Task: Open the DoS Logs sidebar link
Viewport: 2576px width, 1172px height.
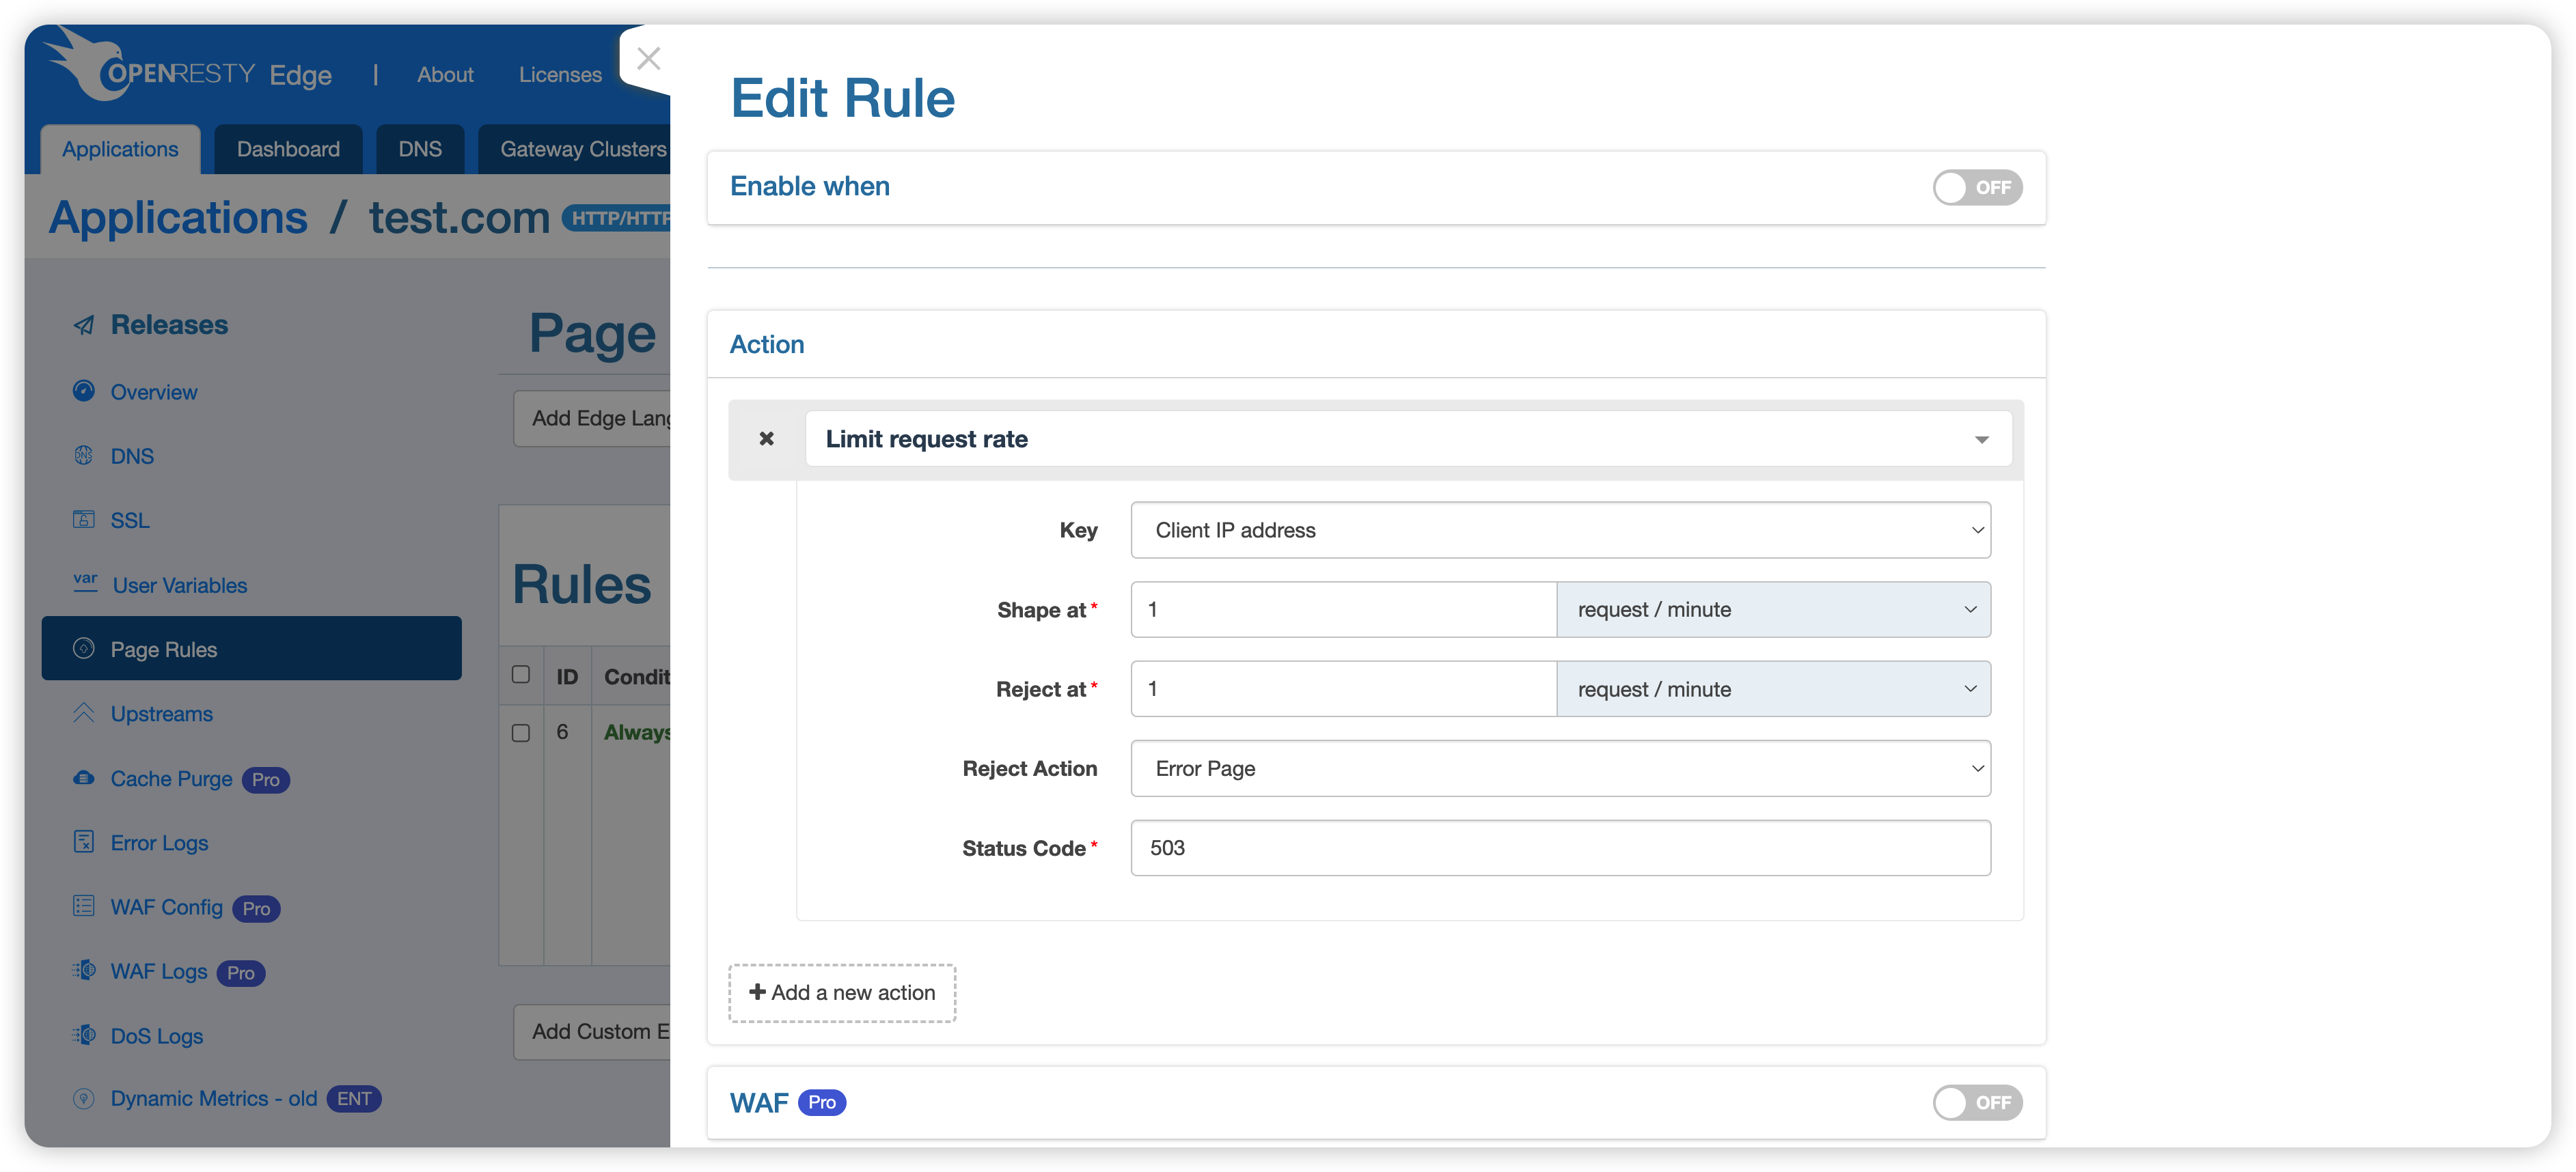Action: click(x=156, y=1036)
